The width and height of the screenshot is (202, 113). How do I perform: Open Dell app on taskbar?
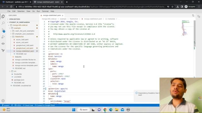pyautogui.click(x=128, y=110)
